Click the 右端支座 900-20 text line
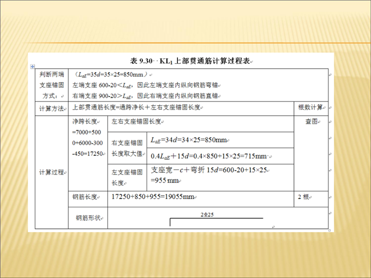This screenshot has height=278, width=371. pos(145,95)
